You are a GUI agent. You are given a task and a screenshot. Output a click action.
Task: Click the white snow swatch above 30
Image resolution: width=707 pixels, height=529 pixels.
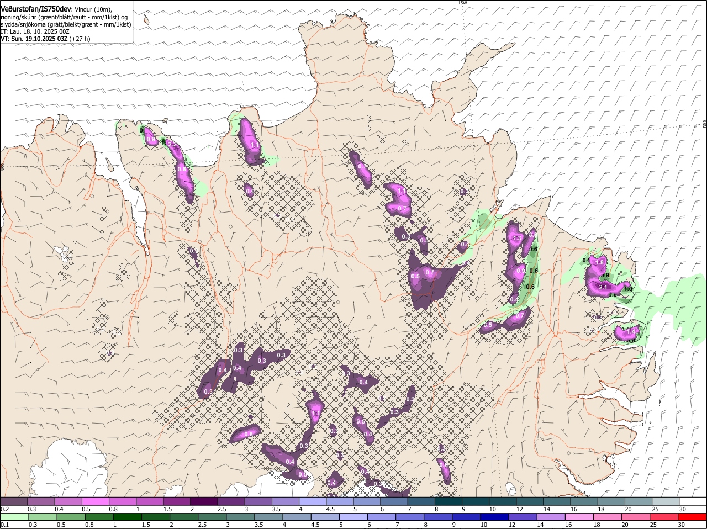point(692,501)
